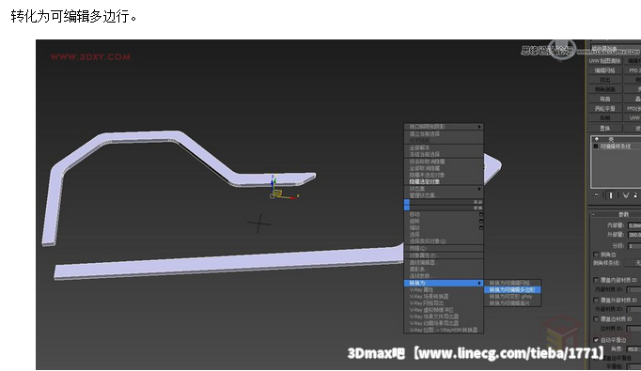Choose 转换为可变形 gPoly

click(512, 297)
